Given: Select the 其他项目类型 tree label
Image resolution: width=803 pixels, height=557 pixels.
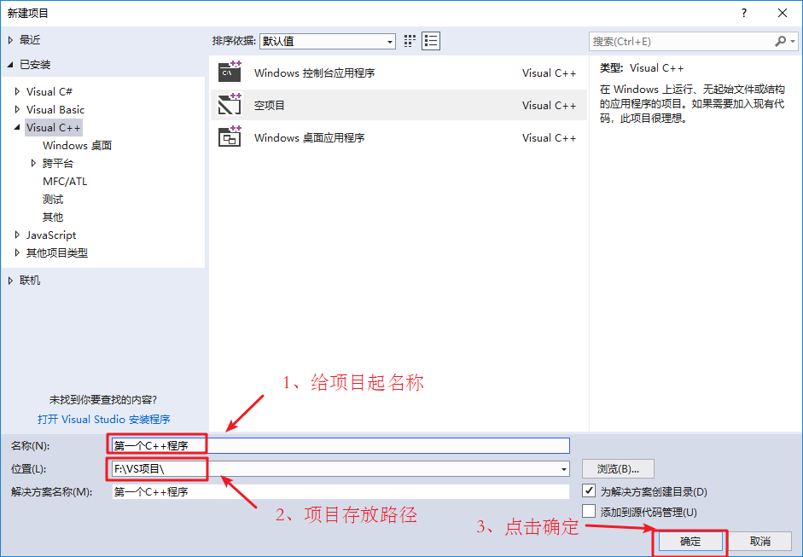Looking at the screenshot, I should 57,252.
